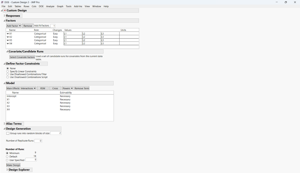The height and width of the screenshot is (173, 300).
Task: Click the Remove Term button
Action: pos(82,88)
